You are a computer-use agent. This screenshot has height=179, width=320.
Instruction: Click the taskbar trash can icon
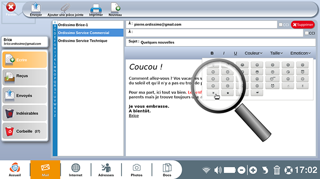click(277, 170)
